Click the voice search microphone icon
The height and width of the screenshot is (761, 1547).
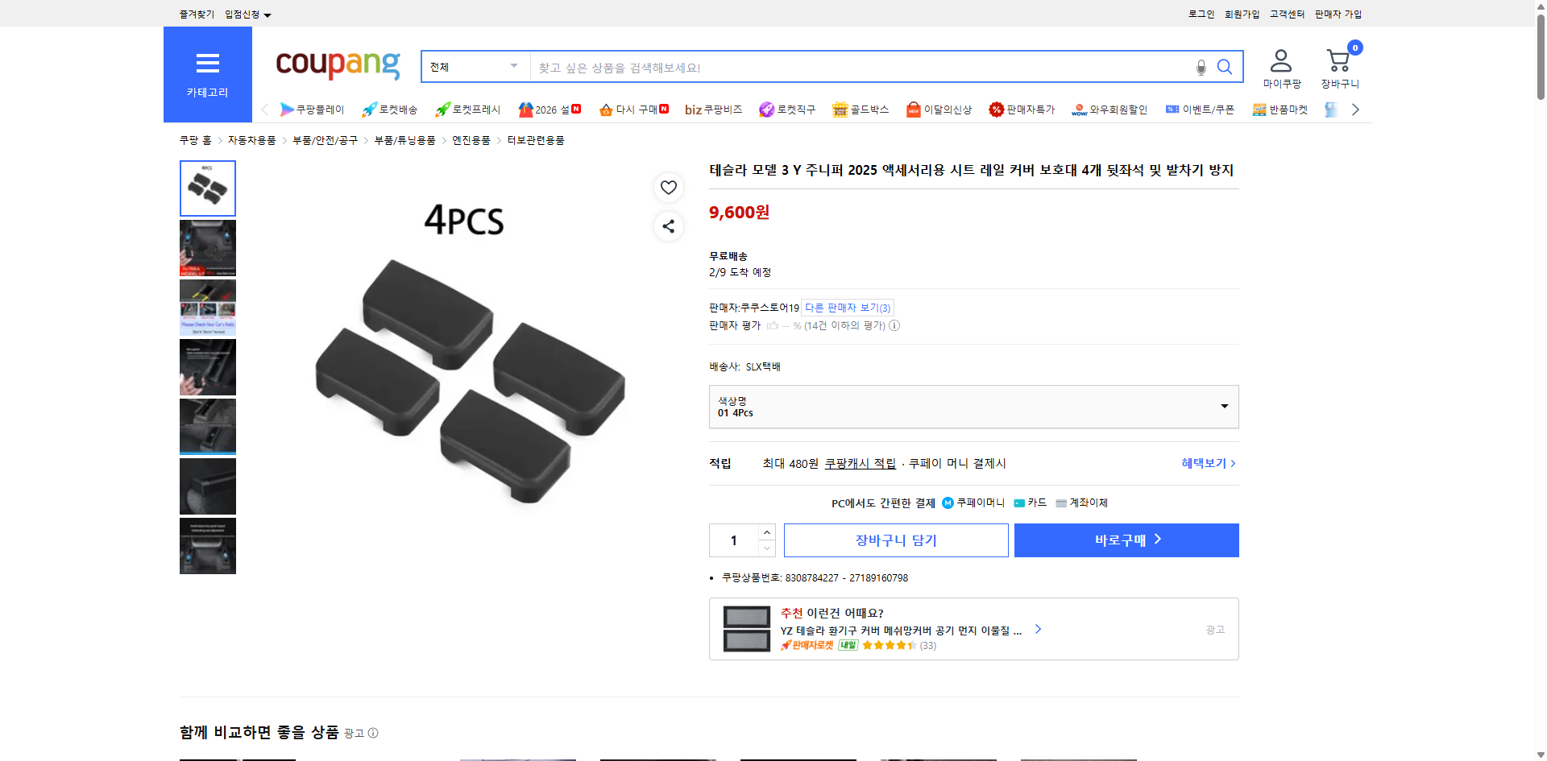click(x=1201, y=67)
